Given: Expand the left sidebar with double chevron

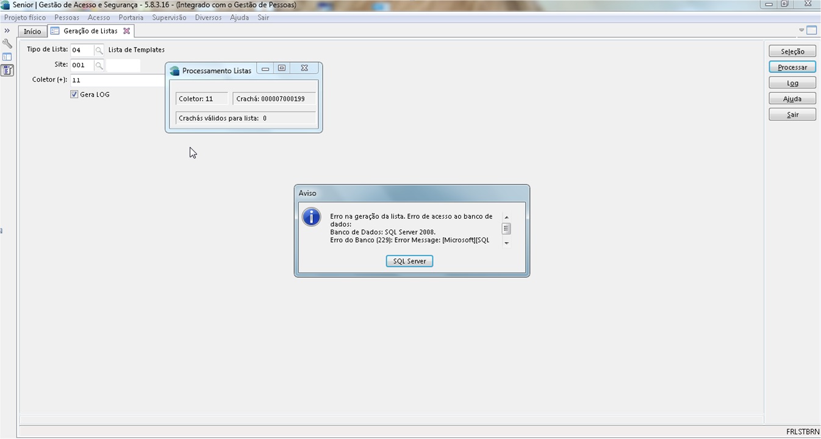Looking at the screenshot, I should pos(7,30).
